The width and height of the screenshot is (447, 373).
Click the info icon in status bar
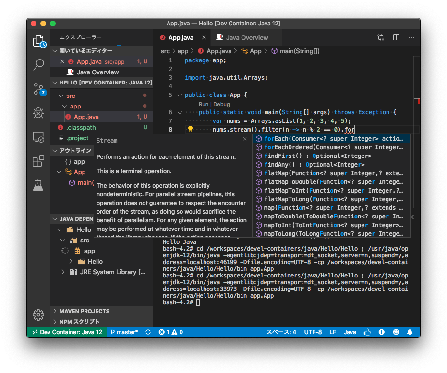click(x=381, y=332)
